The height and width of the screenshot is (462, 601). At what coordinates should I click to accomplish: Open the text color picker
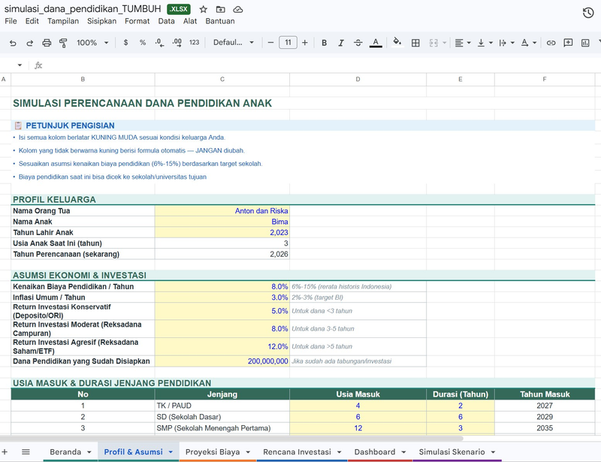(376, 43)
